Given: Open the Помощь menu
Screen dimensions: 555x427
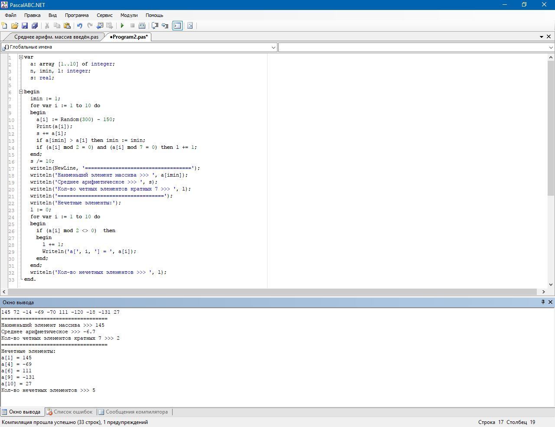Looking at the screenshot, I should coord(154,15).
